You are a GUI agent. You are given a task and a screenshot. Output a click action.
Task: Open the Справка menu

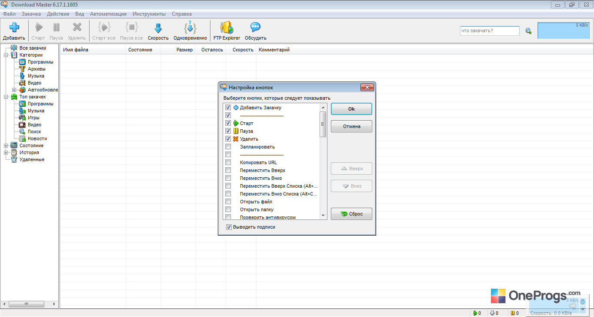[182, 14]
